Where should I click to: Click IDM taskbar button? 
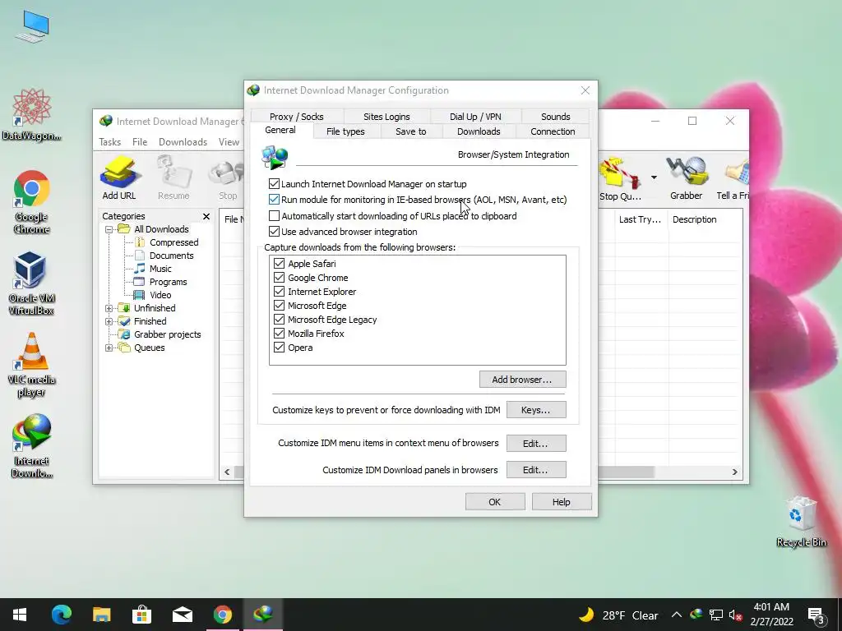[x=263, y=615]
